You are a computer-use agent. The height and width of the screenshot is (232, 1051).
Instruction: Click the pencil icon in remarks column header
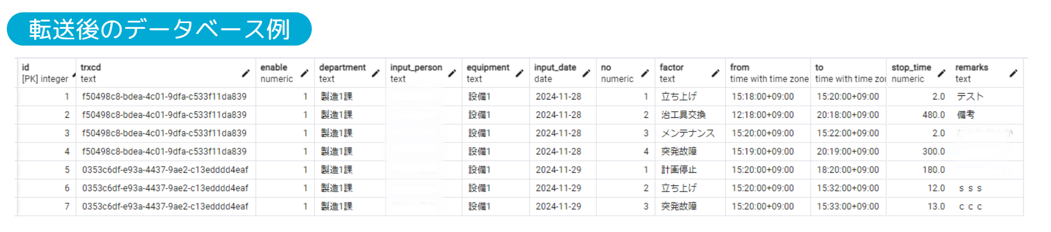[1014, 73]
